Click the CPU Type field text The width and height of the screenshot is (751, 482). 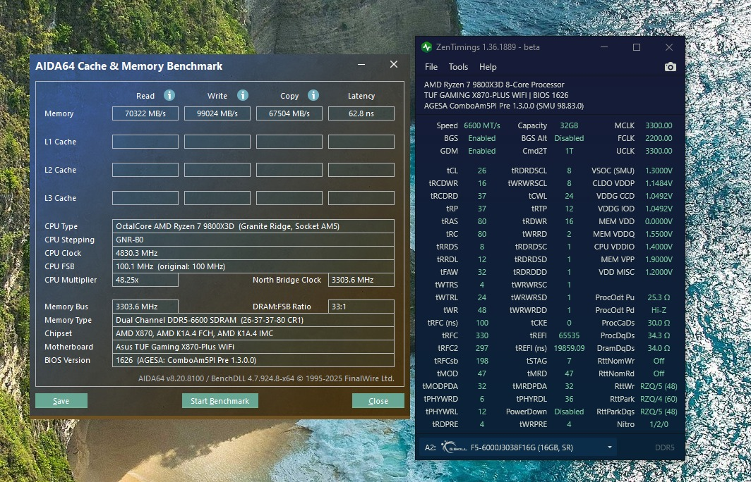253,226
